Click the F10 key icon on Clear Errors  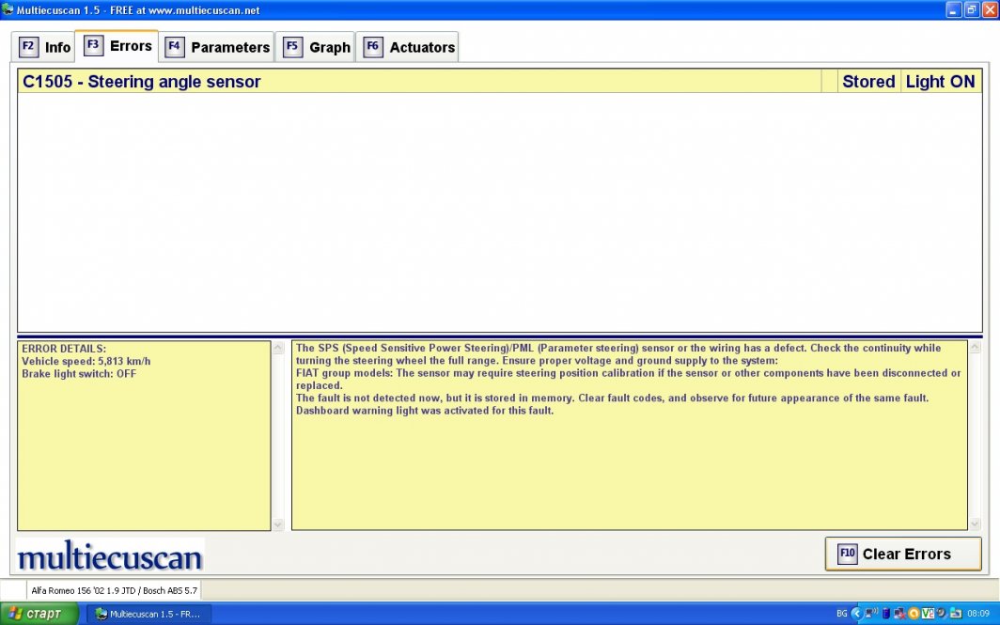(x=847, y=554)
